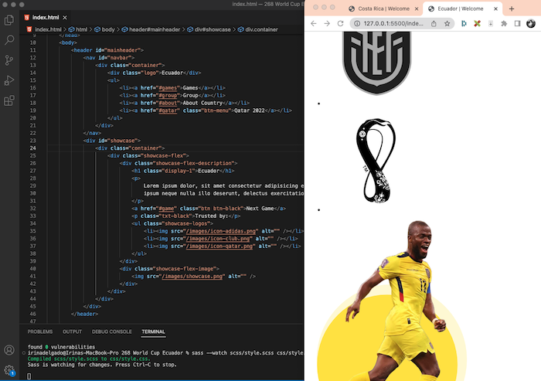The width and height of the screenshot is (541, 381).
Task: Click the teal bars extension icon in Chrome
Action: (464, 23)
